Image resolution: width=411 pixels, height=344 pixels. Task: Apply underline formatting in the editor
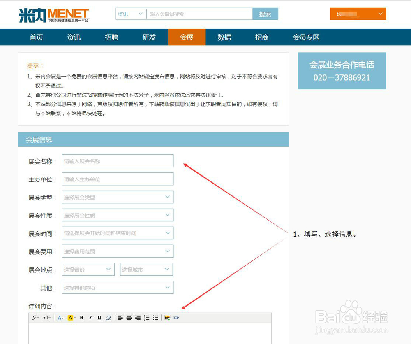point(99,318)
